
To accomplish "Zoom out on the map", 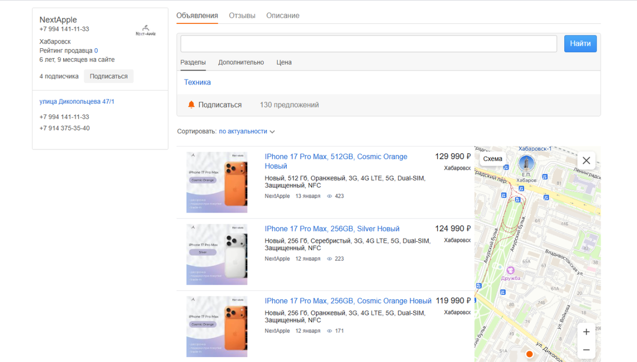I will [586, 350].
